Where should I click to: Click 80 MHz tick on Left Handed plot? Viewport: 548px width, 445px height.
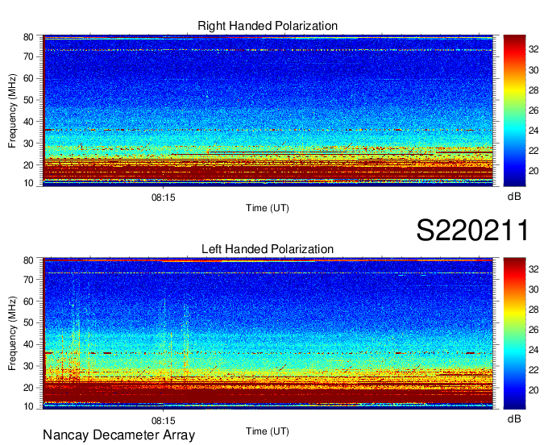pos(28,260)
